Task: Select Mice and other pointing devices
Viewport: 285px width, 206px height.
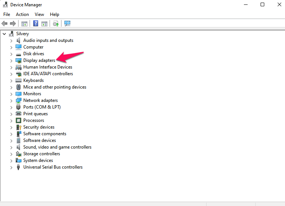Action: pos(54,87)
